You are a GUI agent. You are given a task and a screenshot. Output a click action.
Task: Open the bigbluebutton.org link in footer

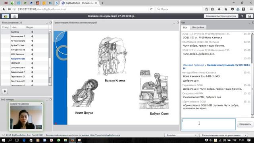105,135
